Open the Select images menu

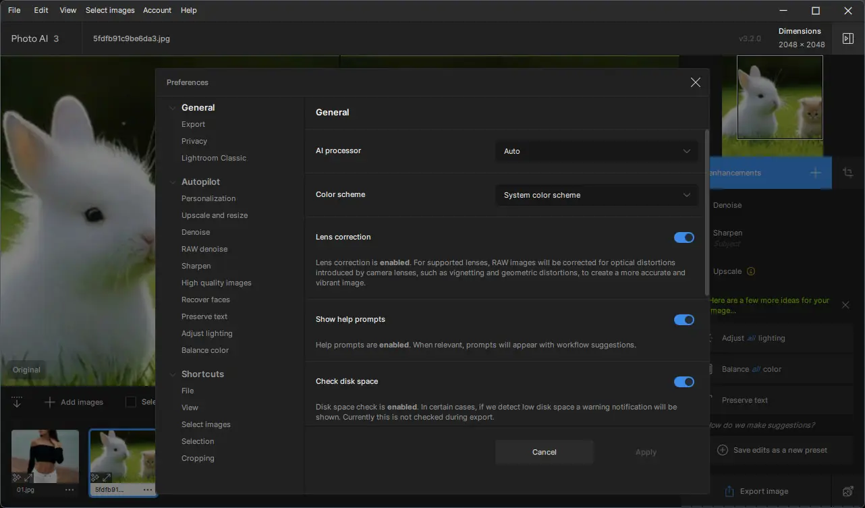coord(110,10)
